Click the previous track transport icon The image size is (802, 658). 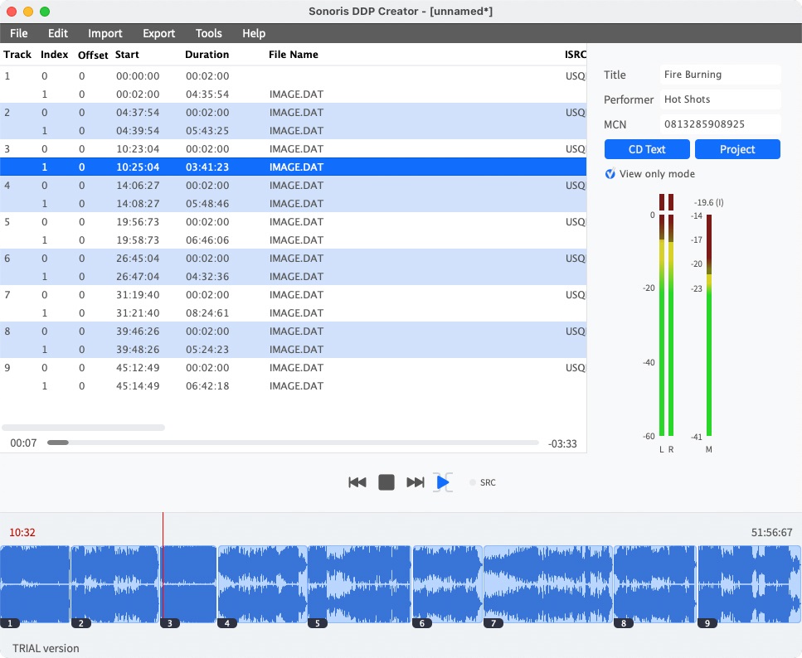pyautogui.click(x=357, y=481)
